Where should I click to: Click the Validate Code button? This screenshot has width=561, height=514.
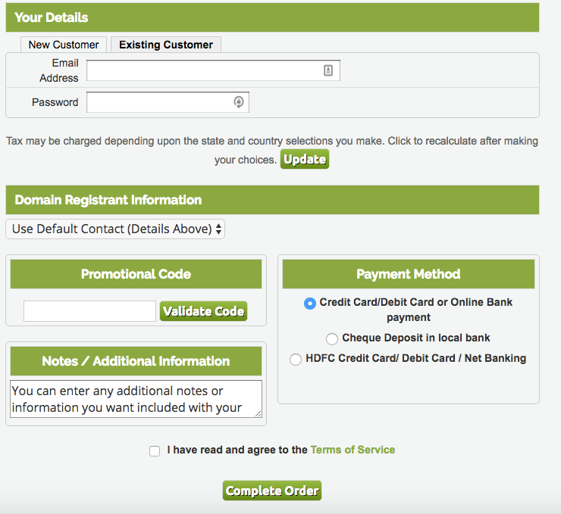[203, 311]
